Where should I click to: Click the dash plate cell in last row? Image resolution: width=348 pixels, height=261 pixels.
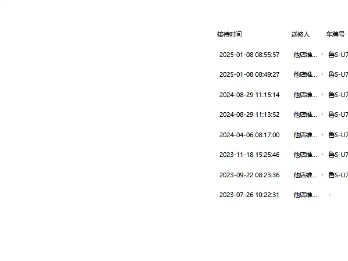click(x=330, y=195)
